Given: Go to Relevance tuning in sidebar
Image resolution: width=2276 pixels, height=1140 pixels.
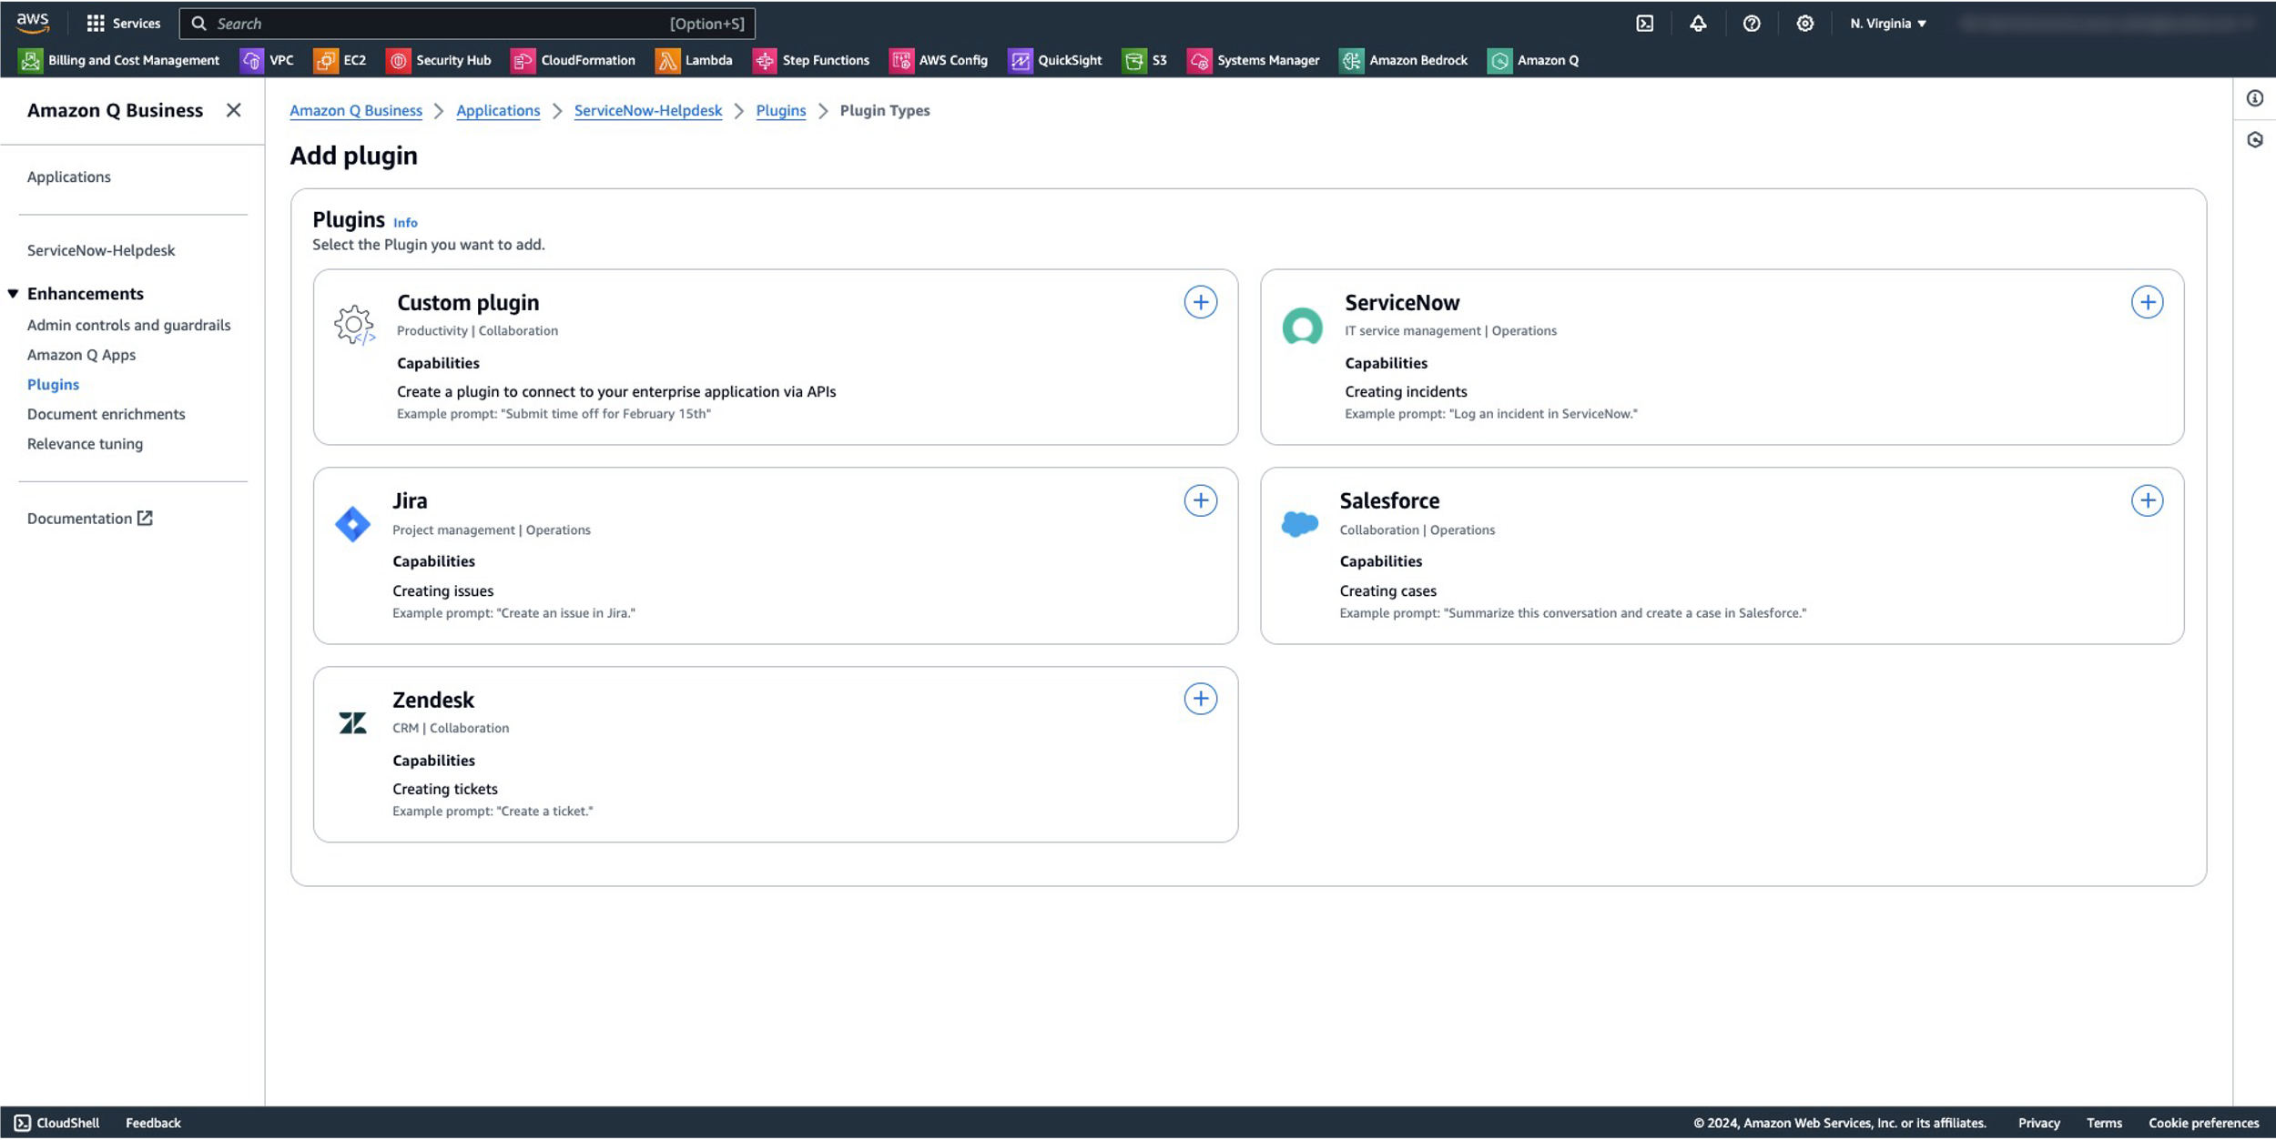Looking at the screenshot, I should coord(85,444).
